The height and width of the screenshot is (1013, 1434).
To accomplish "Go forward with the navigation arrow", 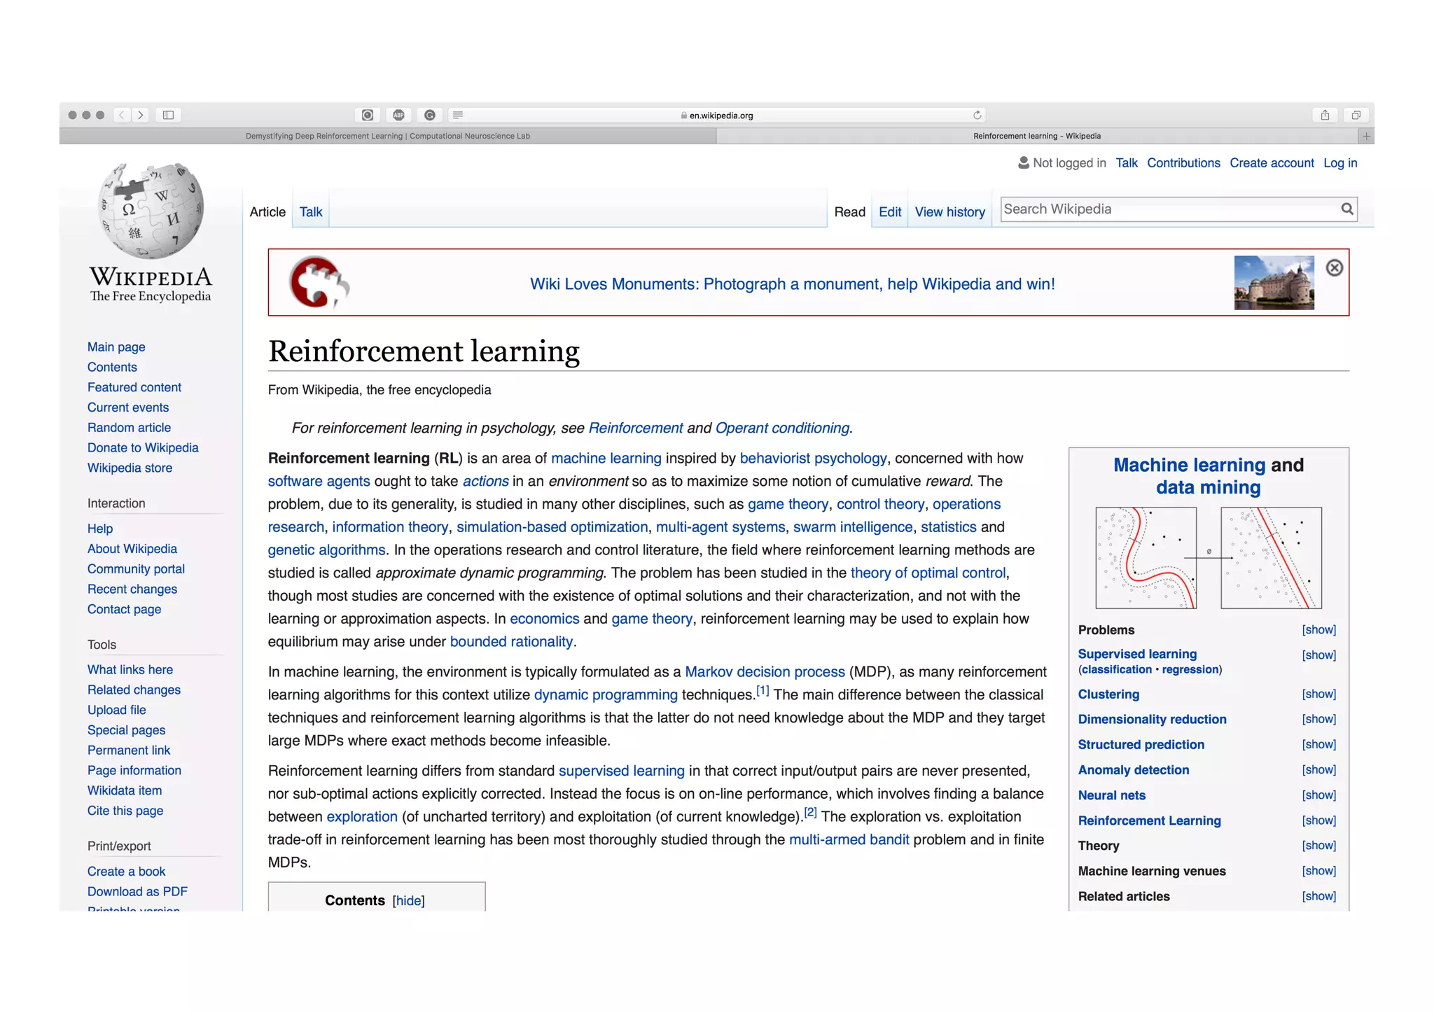I will click(x=141, y=115).
